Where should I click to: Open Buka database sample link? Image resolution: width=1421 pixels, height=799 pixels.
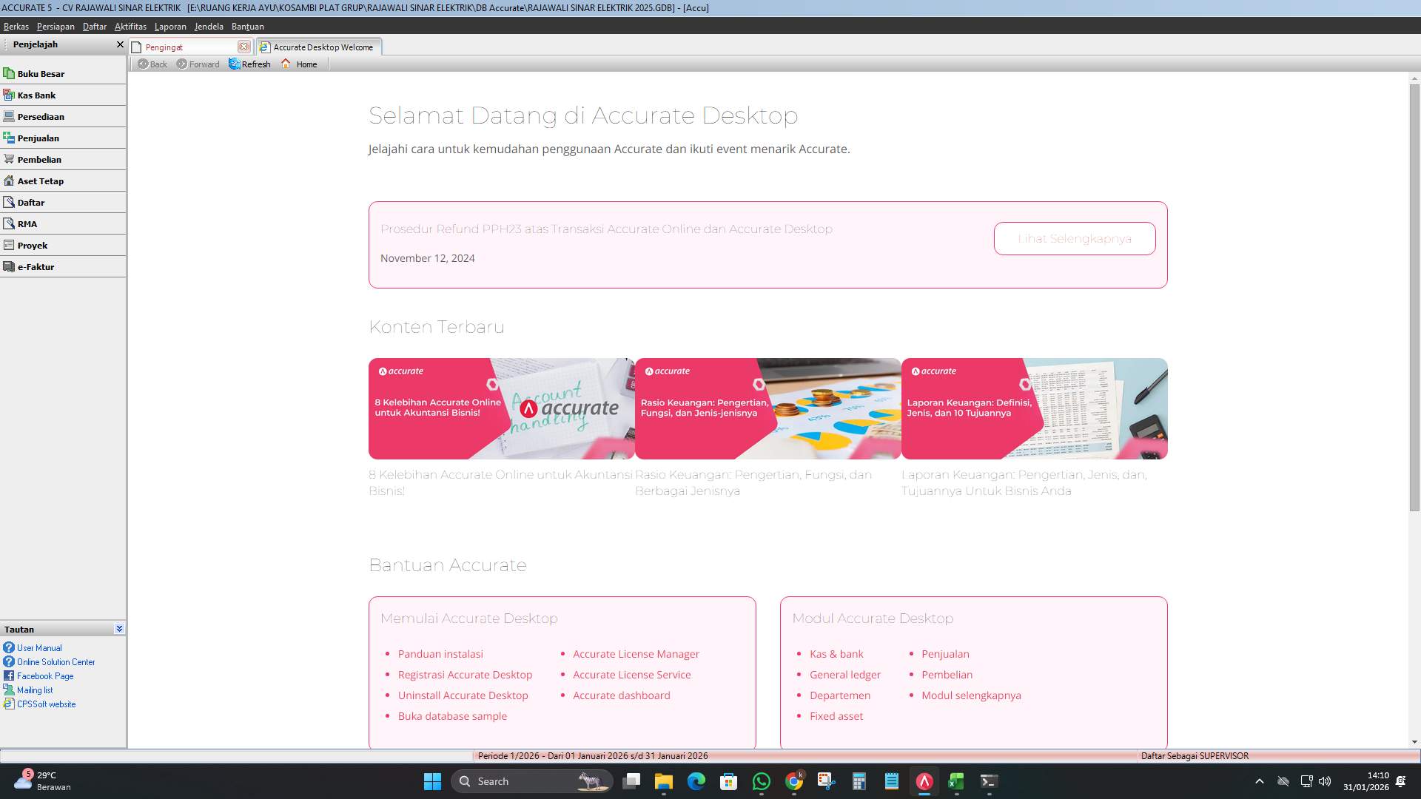click(x=451, y=715)
